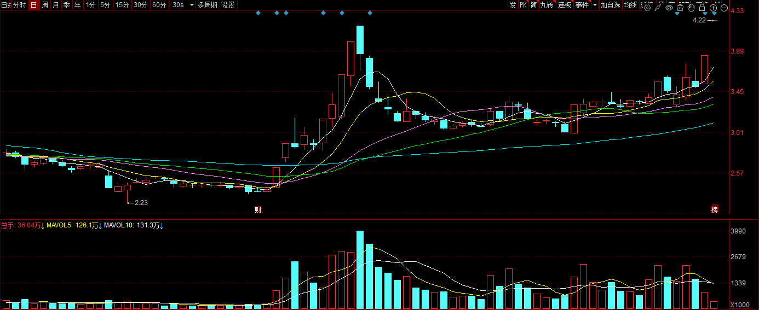Click 加自选 to add to watchlist
This screenshot has width=759, height=310.
[x=610, y=5]
